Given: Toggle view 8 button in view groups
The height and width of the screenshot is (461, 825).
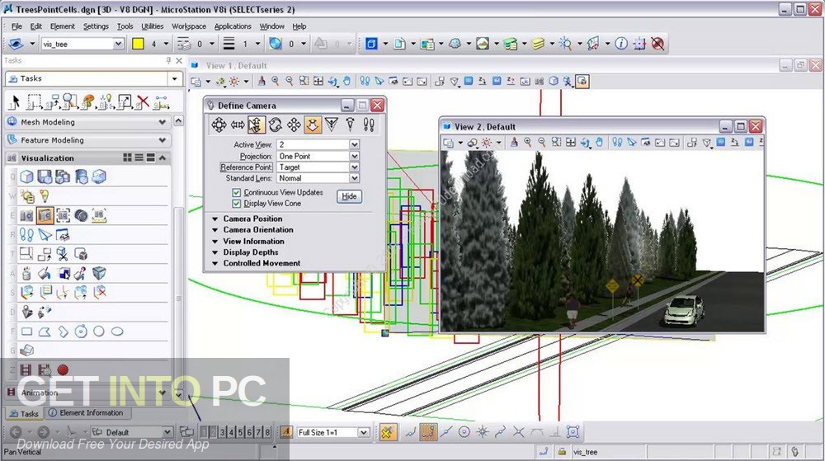Looking at the screenshot, I should [x=267, y=432].
